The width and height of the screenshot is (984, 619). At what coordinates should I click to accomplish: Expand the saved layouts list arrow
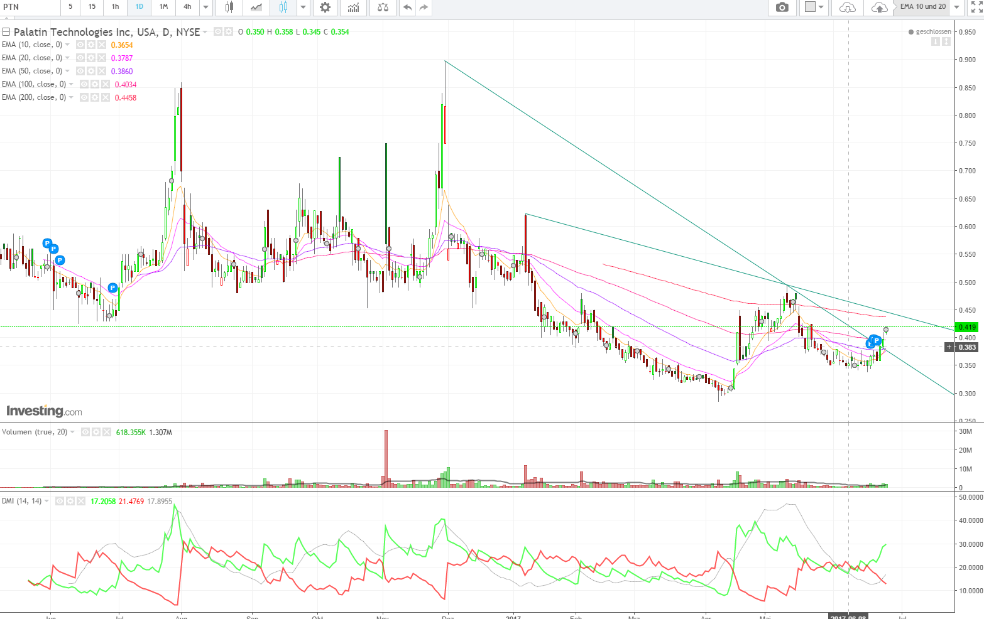coord(956,7)
